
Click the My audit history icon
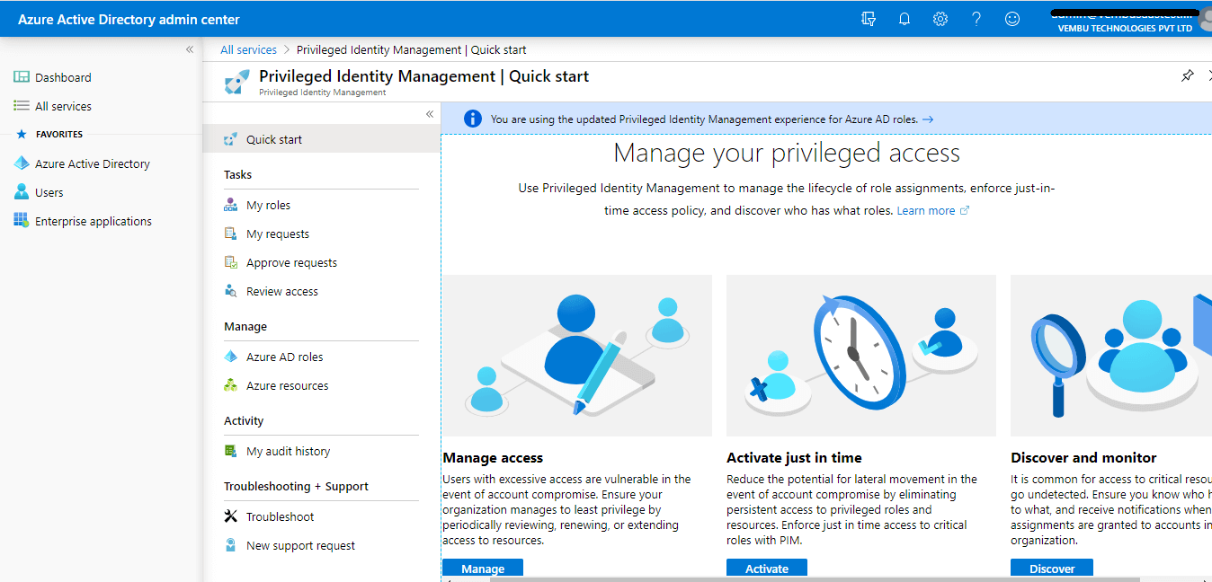tap(231, 452)
